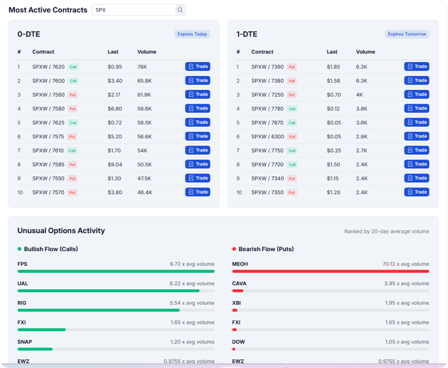This screenshot has height=368, width=448.
Task: Trade the SPXW 7870 Call contract
Action: [x=417, y=123]
